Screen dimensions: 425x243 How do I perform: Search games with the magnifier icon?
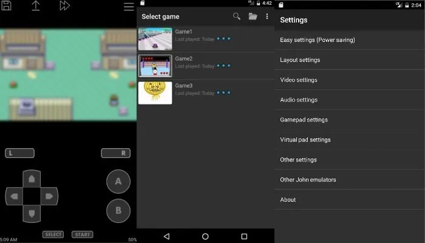coord(237,16)
